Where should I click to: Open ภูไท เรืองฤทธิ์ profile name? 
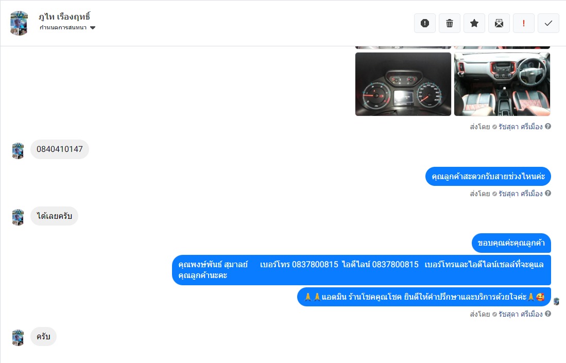click(64, 16)
